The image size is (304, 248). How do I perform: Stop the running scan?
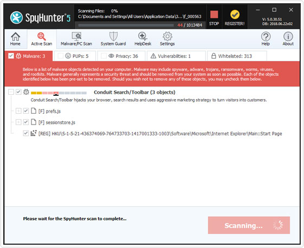[214, 18]
